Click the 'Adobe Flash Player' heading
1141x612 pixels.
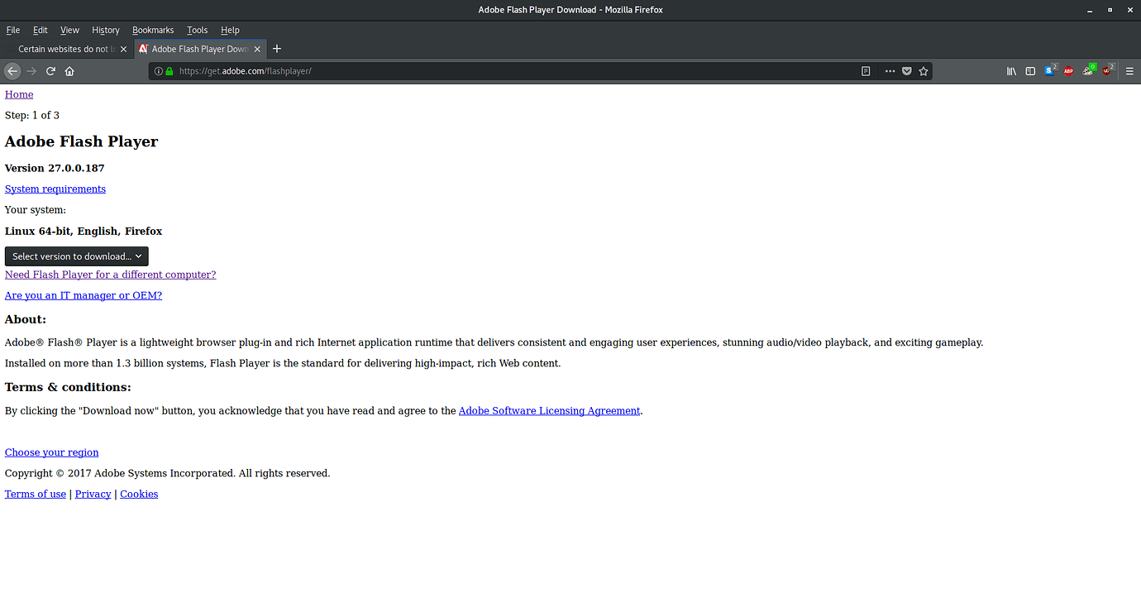pyautogui.click(x=81, y=141)
